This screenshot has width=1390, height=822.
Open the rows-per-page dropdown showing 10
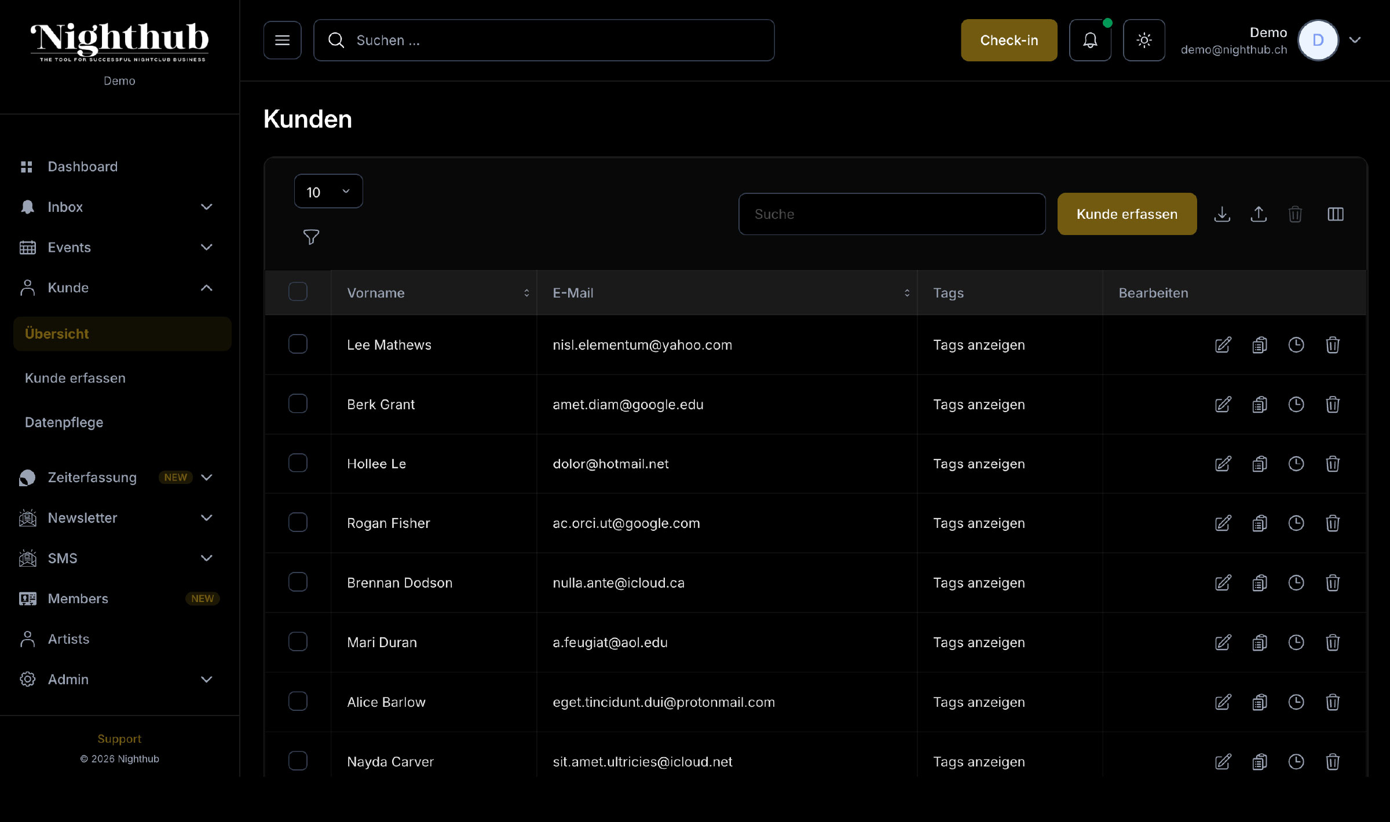328,192
